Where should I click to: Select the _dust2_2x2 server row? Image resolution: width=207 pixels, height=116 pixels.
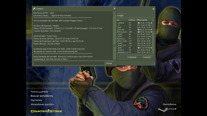click(x=134, y=45)
